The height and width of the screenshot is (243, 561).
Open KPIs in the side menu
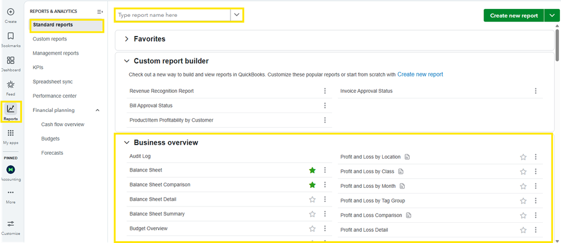coord(38,67)
